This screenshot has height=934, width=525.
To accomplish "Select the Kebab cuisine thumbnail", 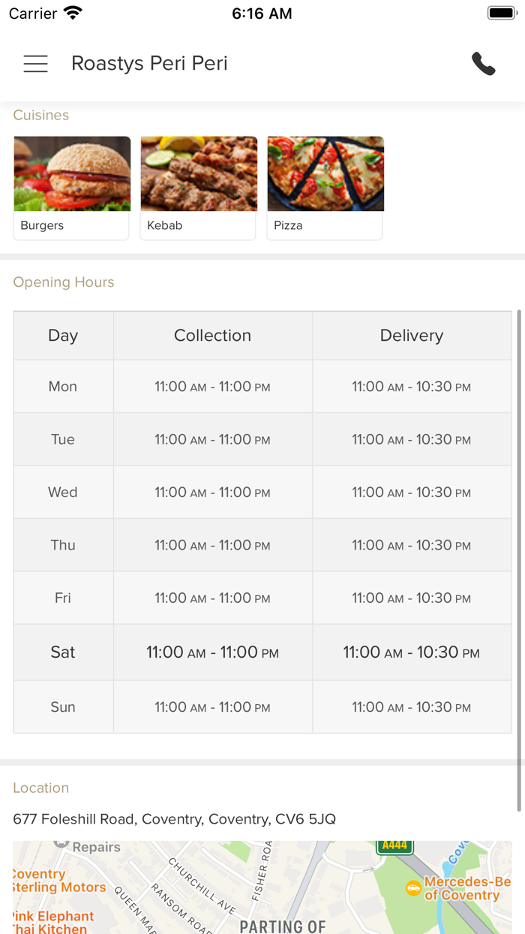I will [x=199, y=187].
